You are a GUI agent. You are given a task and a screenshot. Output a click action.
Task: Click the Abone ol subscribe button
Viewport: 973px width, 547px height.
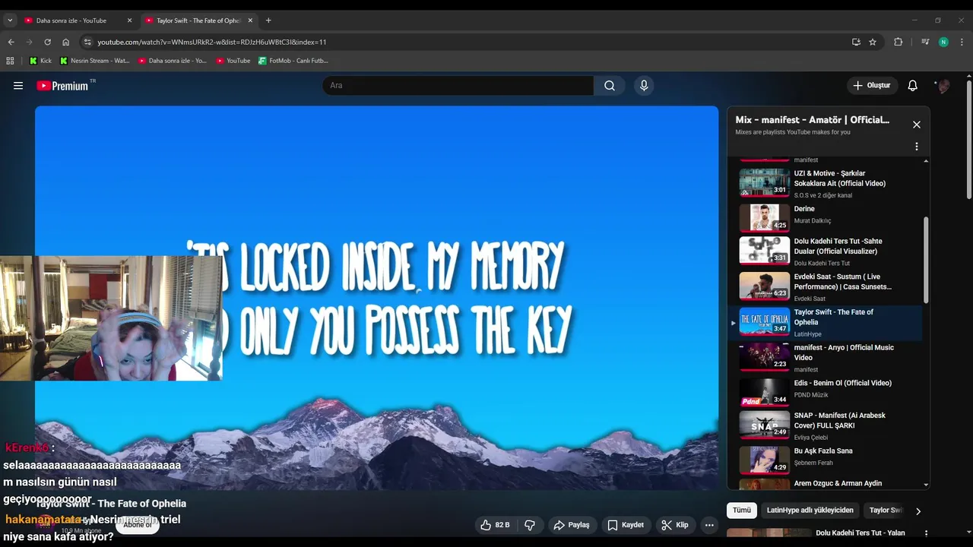138,525
